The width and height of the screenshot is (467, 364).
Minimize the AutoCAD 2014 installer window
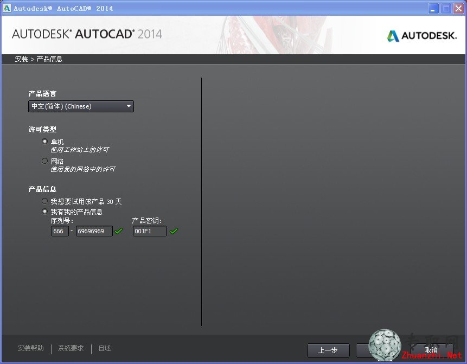click(433, 8)
